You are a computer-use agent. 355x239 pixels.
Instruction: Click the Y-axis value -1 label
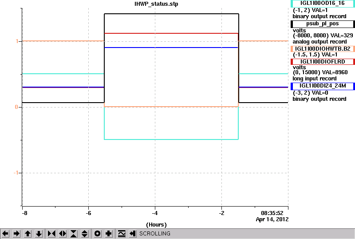point(16,173)
